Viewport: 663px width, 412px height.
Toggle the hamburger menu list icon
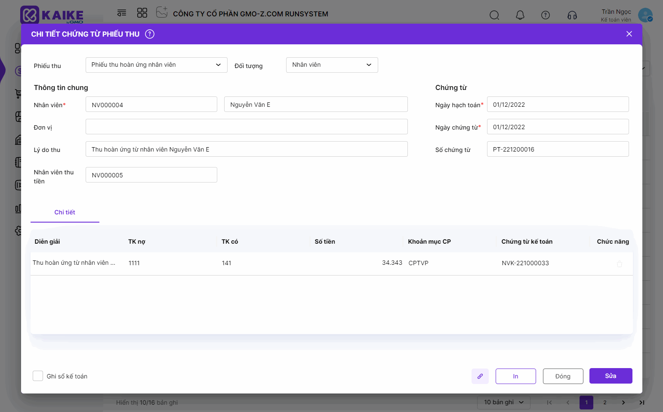(x=122, y=13)
